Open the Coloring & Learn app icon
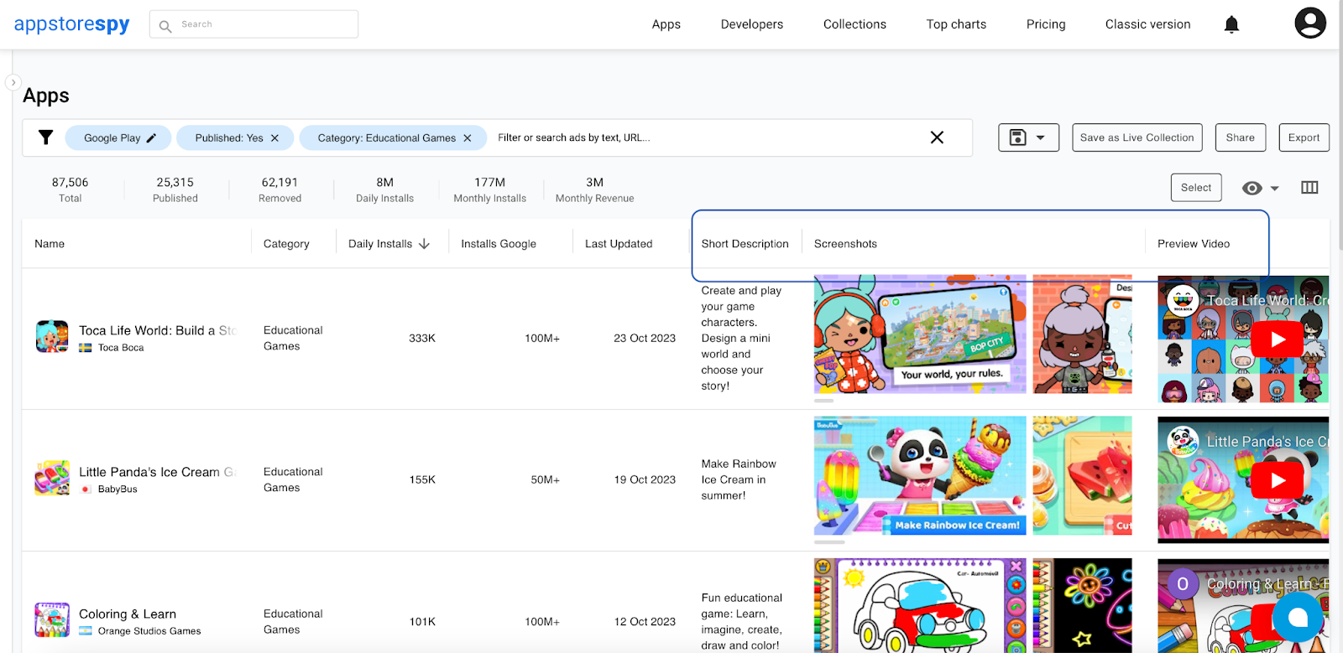 pos(52,620)
